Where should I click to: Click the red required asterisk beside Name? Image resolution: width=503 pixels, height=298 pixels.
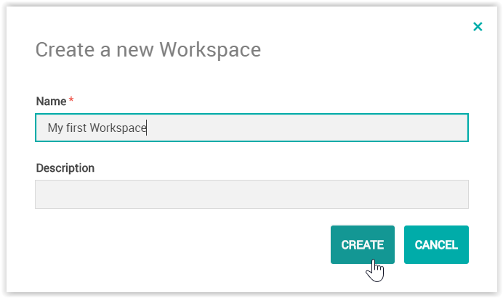(x=71, y=100)
